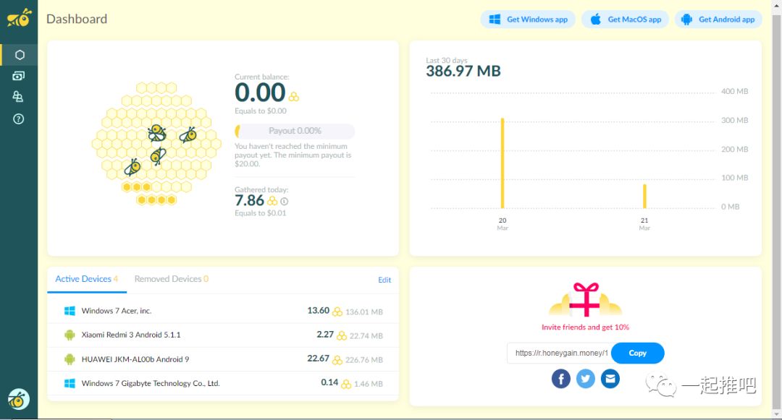
Task: Click the honeycomb bees illustration
Action: coord(156,143)
